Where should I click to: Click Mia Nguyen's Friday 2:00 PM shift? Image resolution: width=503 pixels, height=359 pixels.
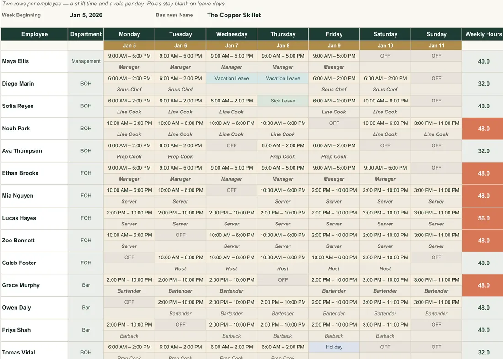click(334, 190)
